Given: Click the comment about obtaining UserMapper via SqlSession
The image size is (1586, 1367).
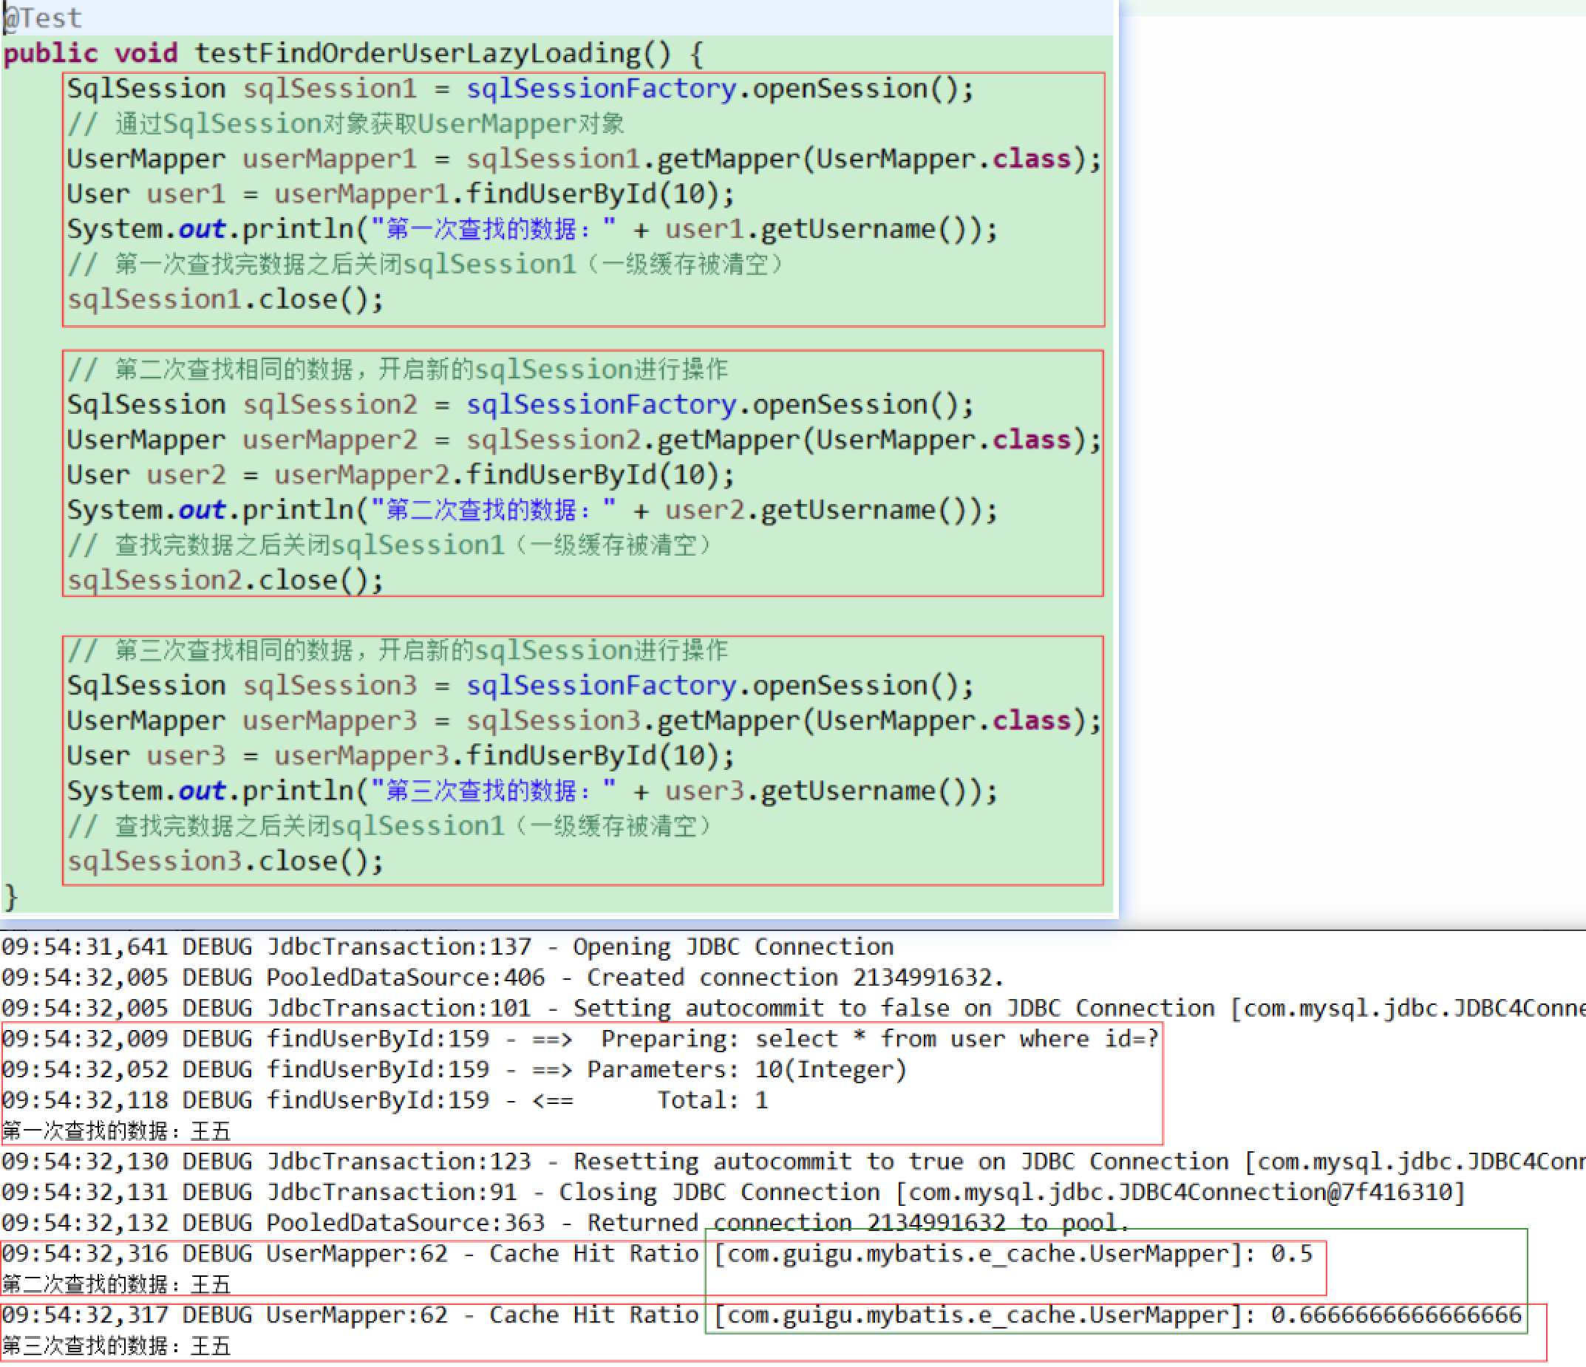Looking at the screenshot, I should tap(345, 124).
